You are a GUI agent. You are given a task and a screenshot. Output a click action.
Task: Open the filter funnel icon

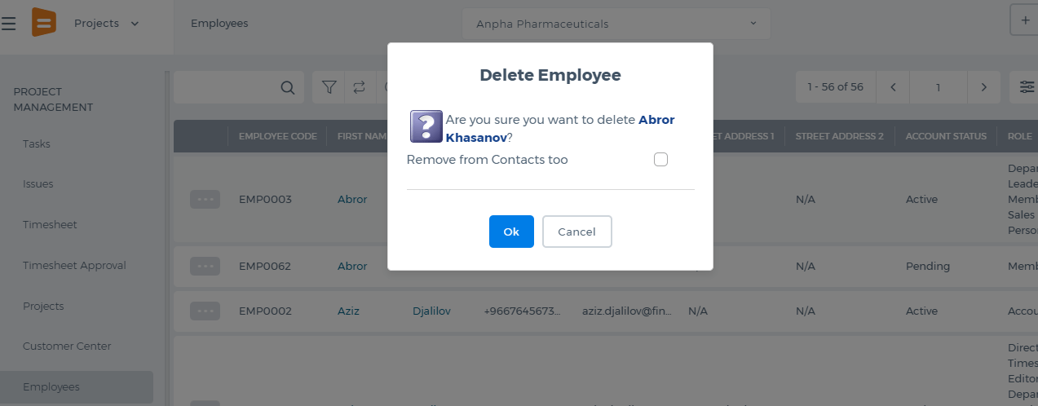point(329,87)
